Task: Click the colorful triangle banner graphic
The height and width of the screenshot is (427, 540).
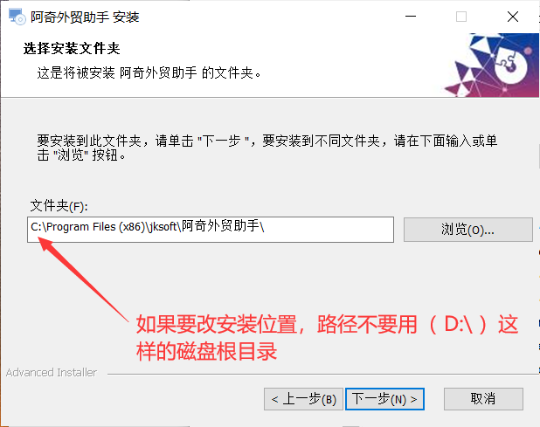Action: [491, 65]
